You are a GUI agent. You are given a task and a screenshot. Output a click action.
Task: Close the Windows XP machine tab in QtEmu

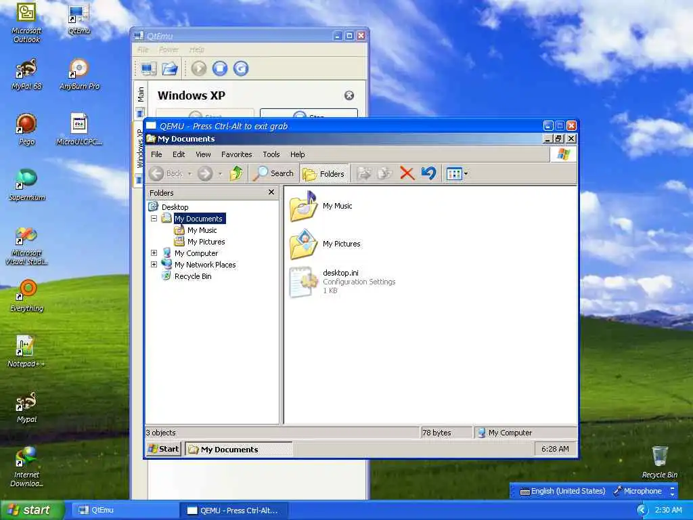click(x=349, y=95)
